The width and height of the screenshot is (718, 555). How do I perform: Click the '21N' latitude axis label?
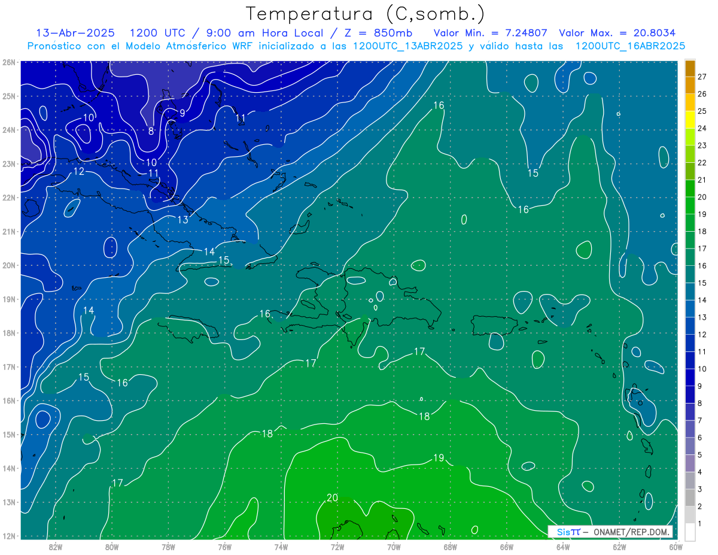[x=8, y=231]
